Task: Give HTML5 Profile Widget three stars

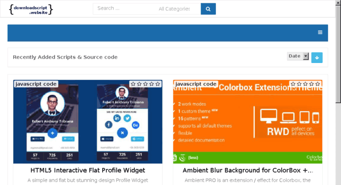Action: [x=146, y=84]
